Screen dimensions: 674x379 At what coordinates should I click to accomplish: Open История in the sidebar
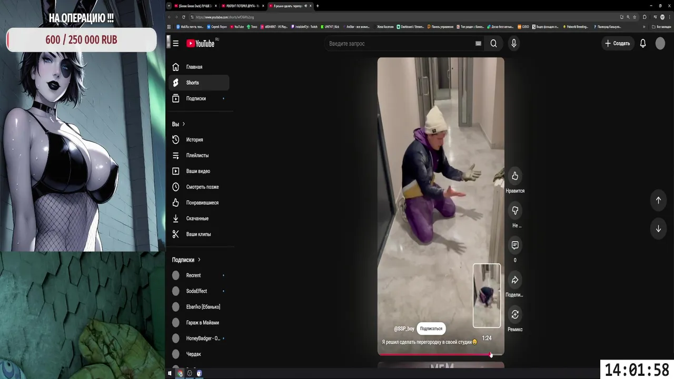[x=199, y=139]
